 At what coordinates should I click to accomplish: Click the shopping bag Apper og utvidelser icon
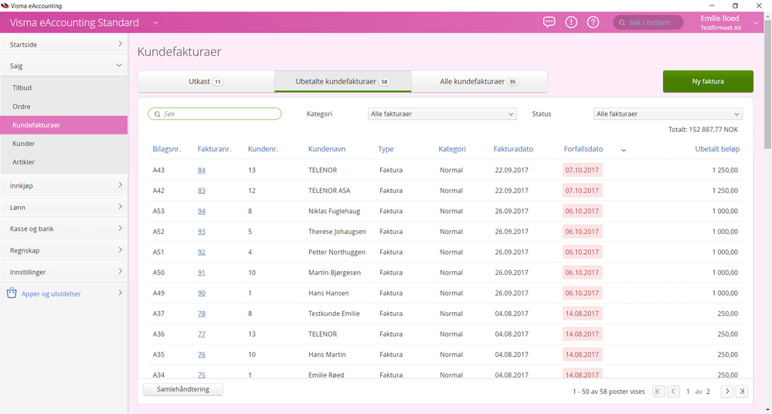point(12,294)
